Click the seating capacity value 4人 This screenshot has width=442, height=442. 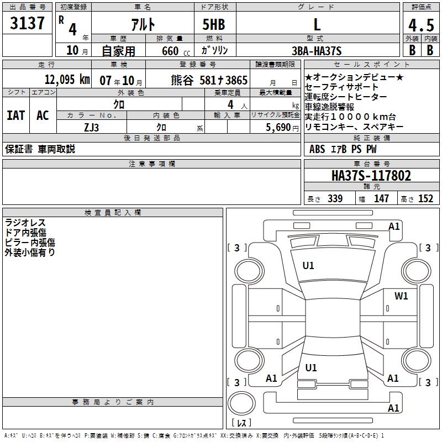pos(238,105)
